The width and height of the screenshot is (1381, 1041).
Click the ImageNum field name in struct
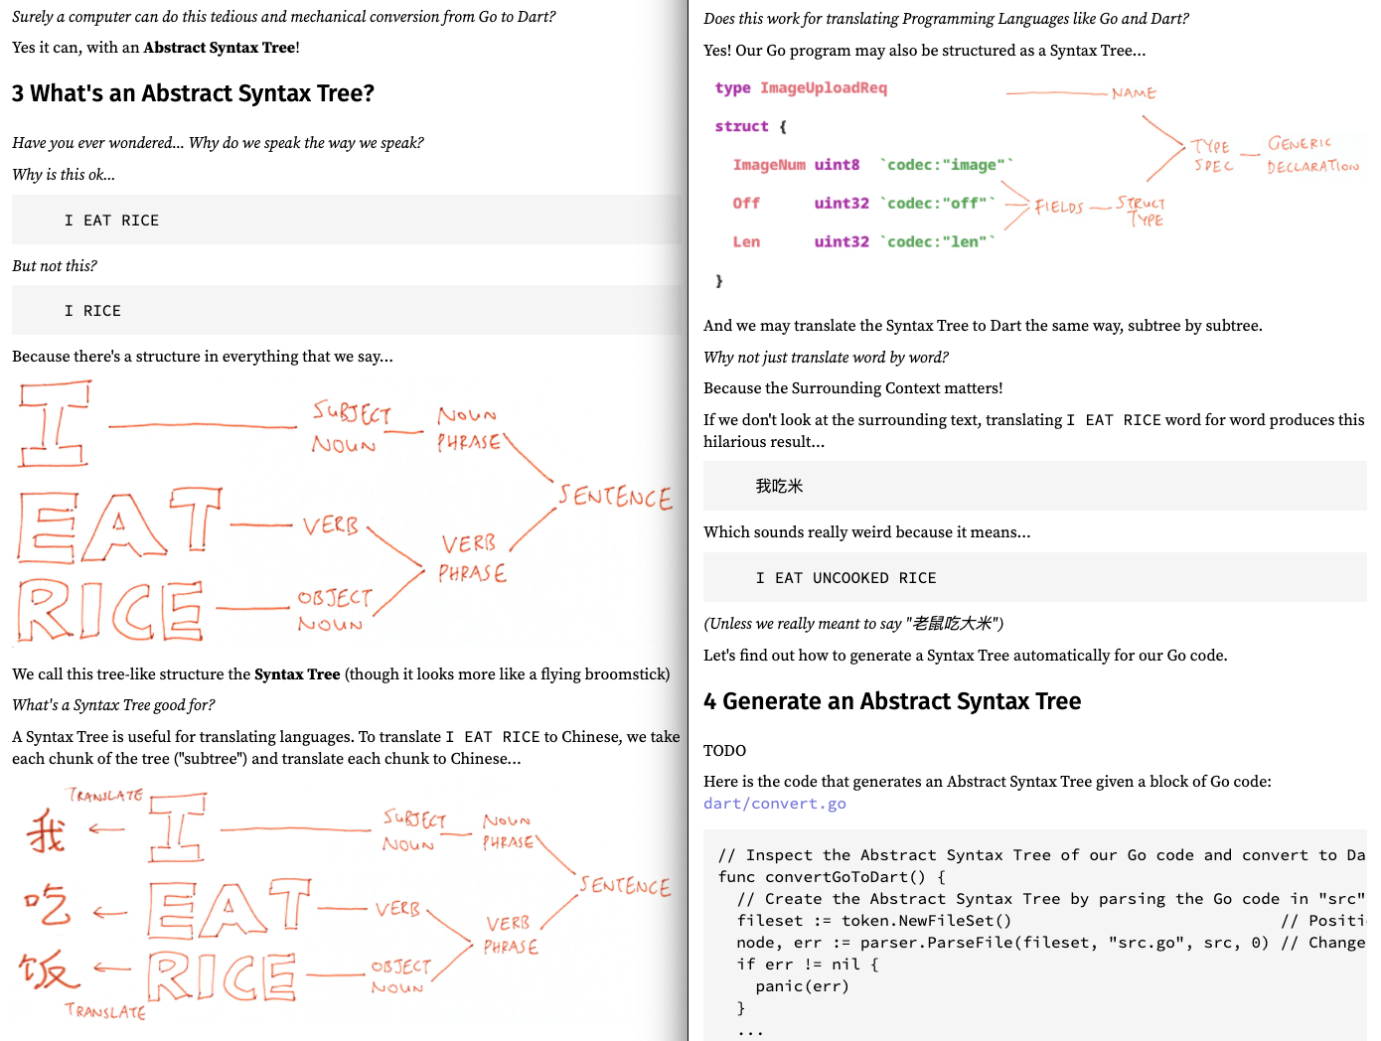(x=768, y=165)
